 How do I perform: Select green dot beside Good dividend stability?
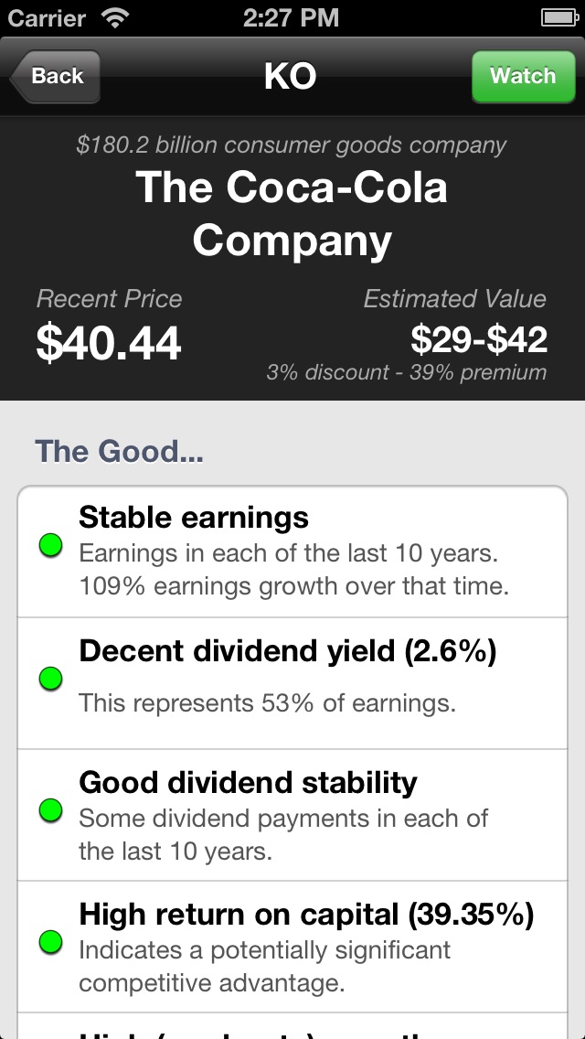coord(51,810)
